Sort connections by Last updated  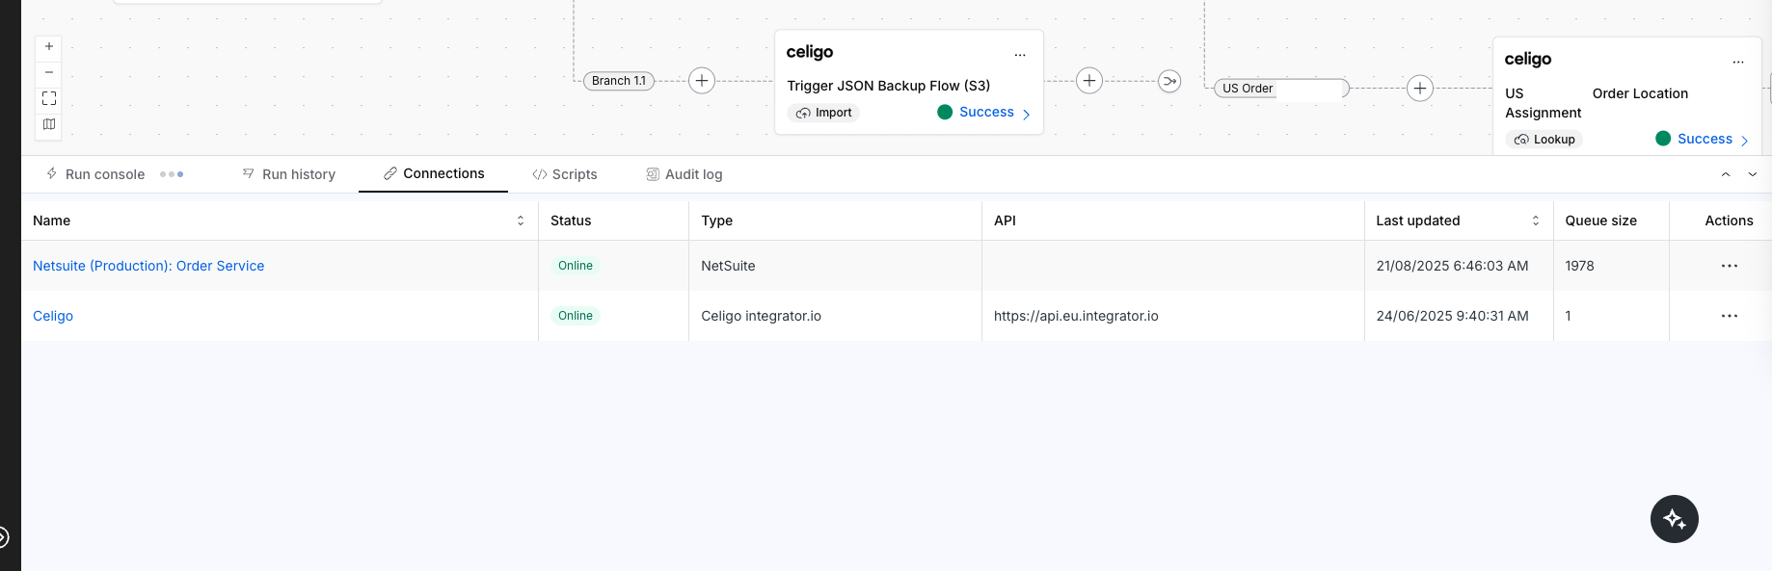[x=1536, y=221]
